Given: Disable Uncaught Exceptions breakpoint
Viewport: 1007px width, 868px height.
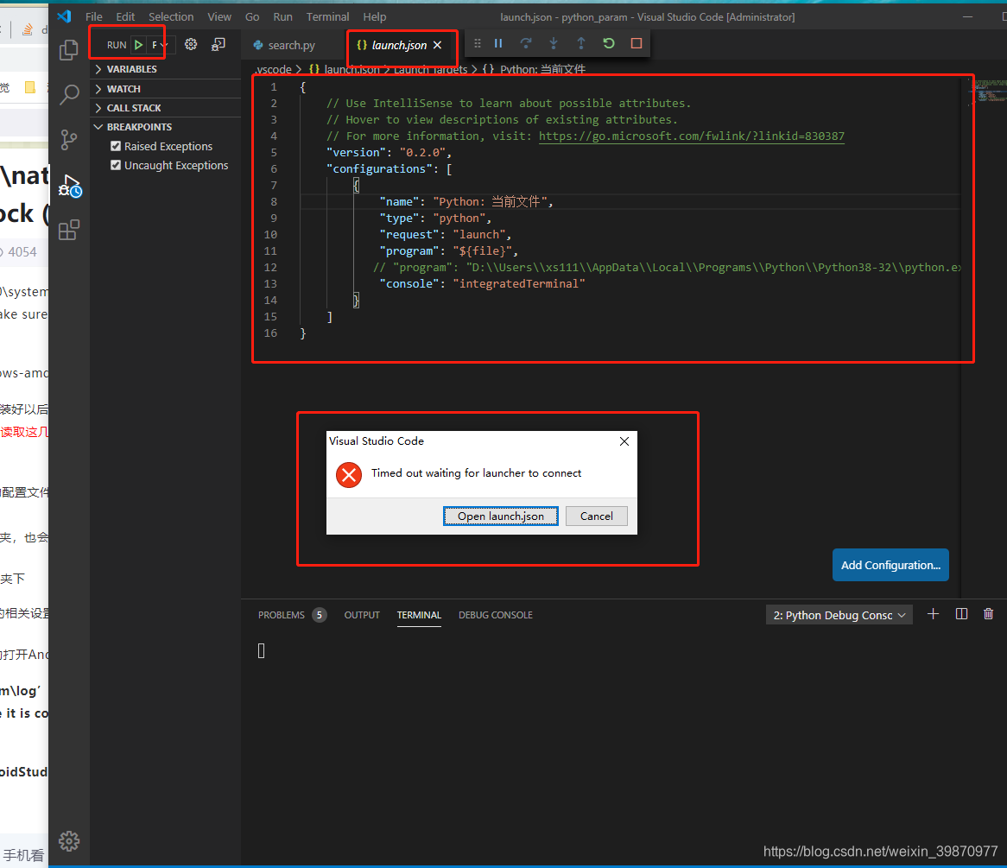Looking at the screenshot, I should point(115,165).
